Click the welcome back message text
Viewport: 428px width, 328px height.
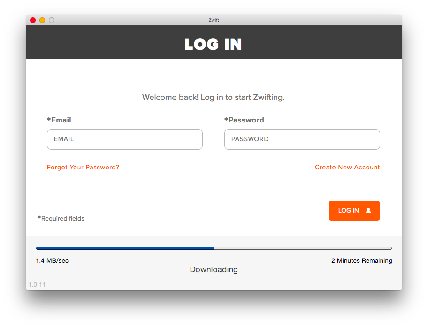[x=213, y=98]
